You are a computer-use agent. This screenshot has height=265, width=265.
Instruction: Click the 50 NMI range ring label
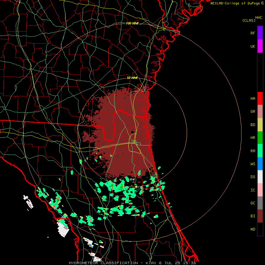click(132, 78)
